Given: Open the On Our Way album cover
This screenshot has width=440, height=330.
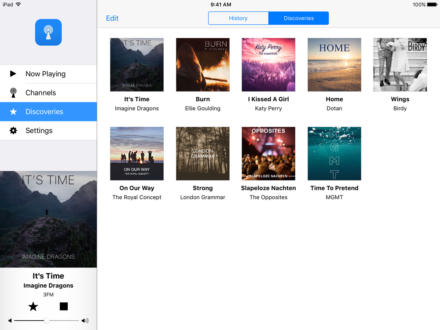Looking at the screenshot, I should pos(137,154).
